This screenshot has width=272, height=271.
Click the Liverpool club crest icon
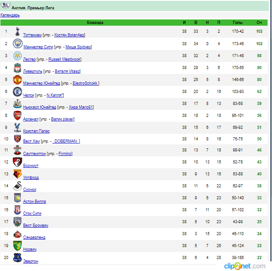coord(18,68)
